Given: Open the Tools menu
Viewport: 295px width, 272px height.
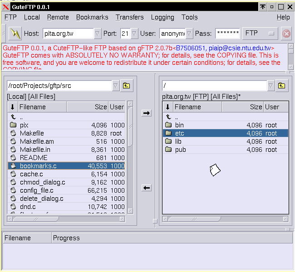Looking at the screenshot, I should (x=189, y=17).
